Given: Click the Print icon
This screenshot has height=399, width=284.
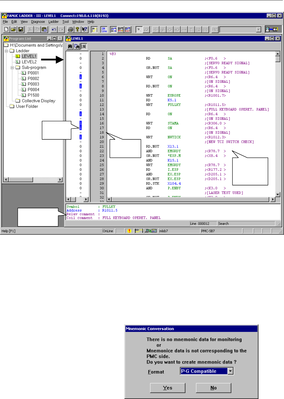Looking at the screenshot, I should pyautogui.click(x=70, y=29).
